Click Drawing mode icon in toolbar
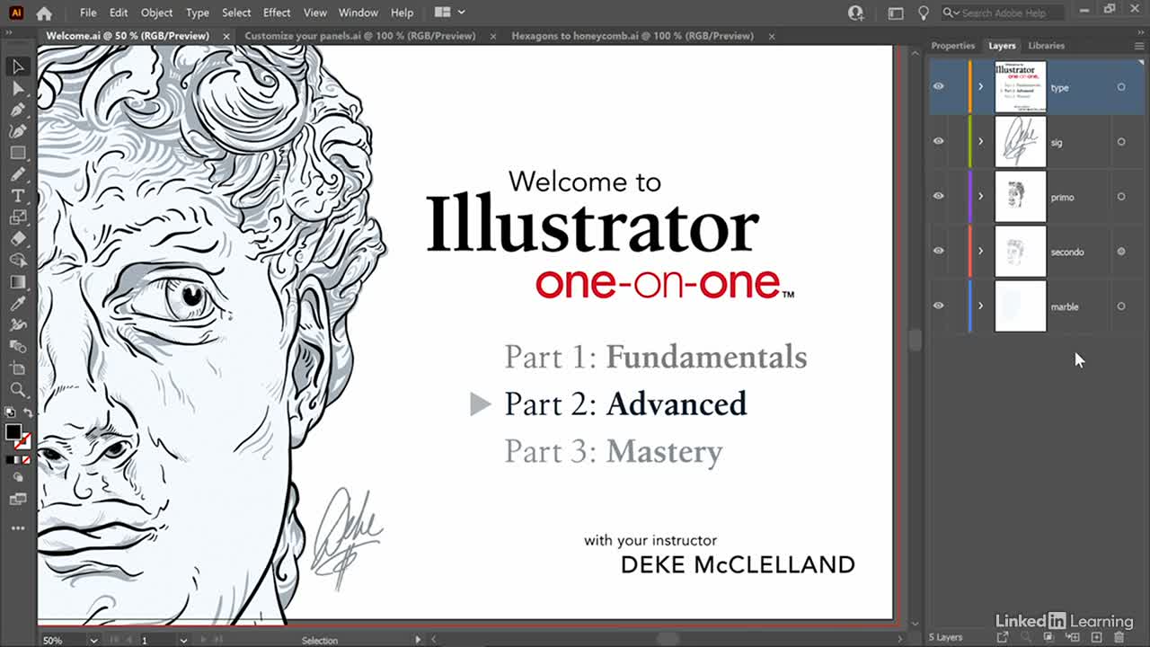This screenshot has height=647, width=1150. click(x=17, y=478)
